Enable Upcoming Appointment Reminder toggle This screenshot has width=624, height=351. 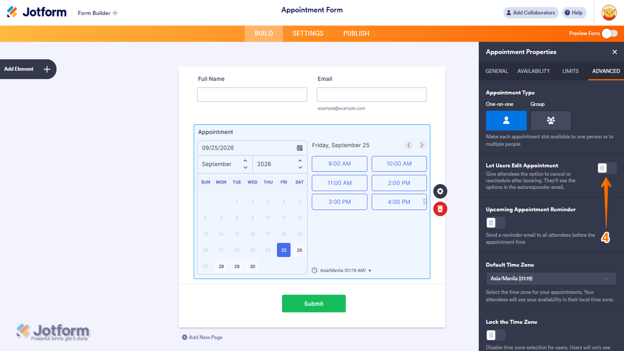[495, 223]
